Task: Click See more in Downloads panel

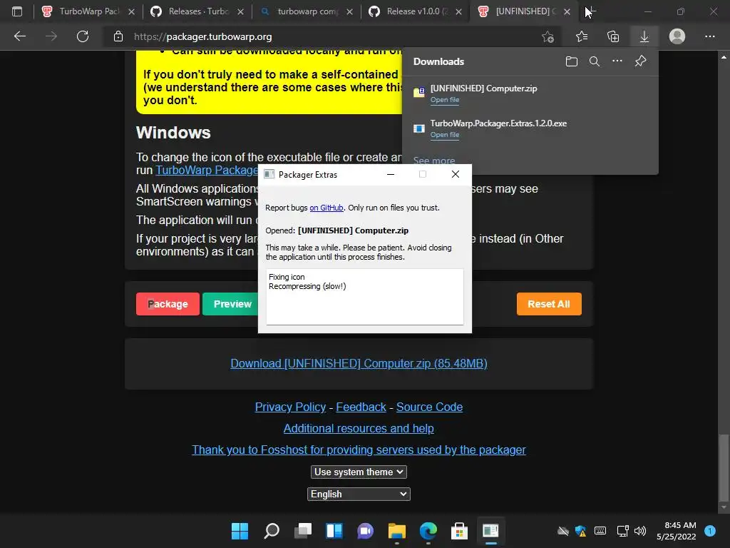Action: [434, 161]
